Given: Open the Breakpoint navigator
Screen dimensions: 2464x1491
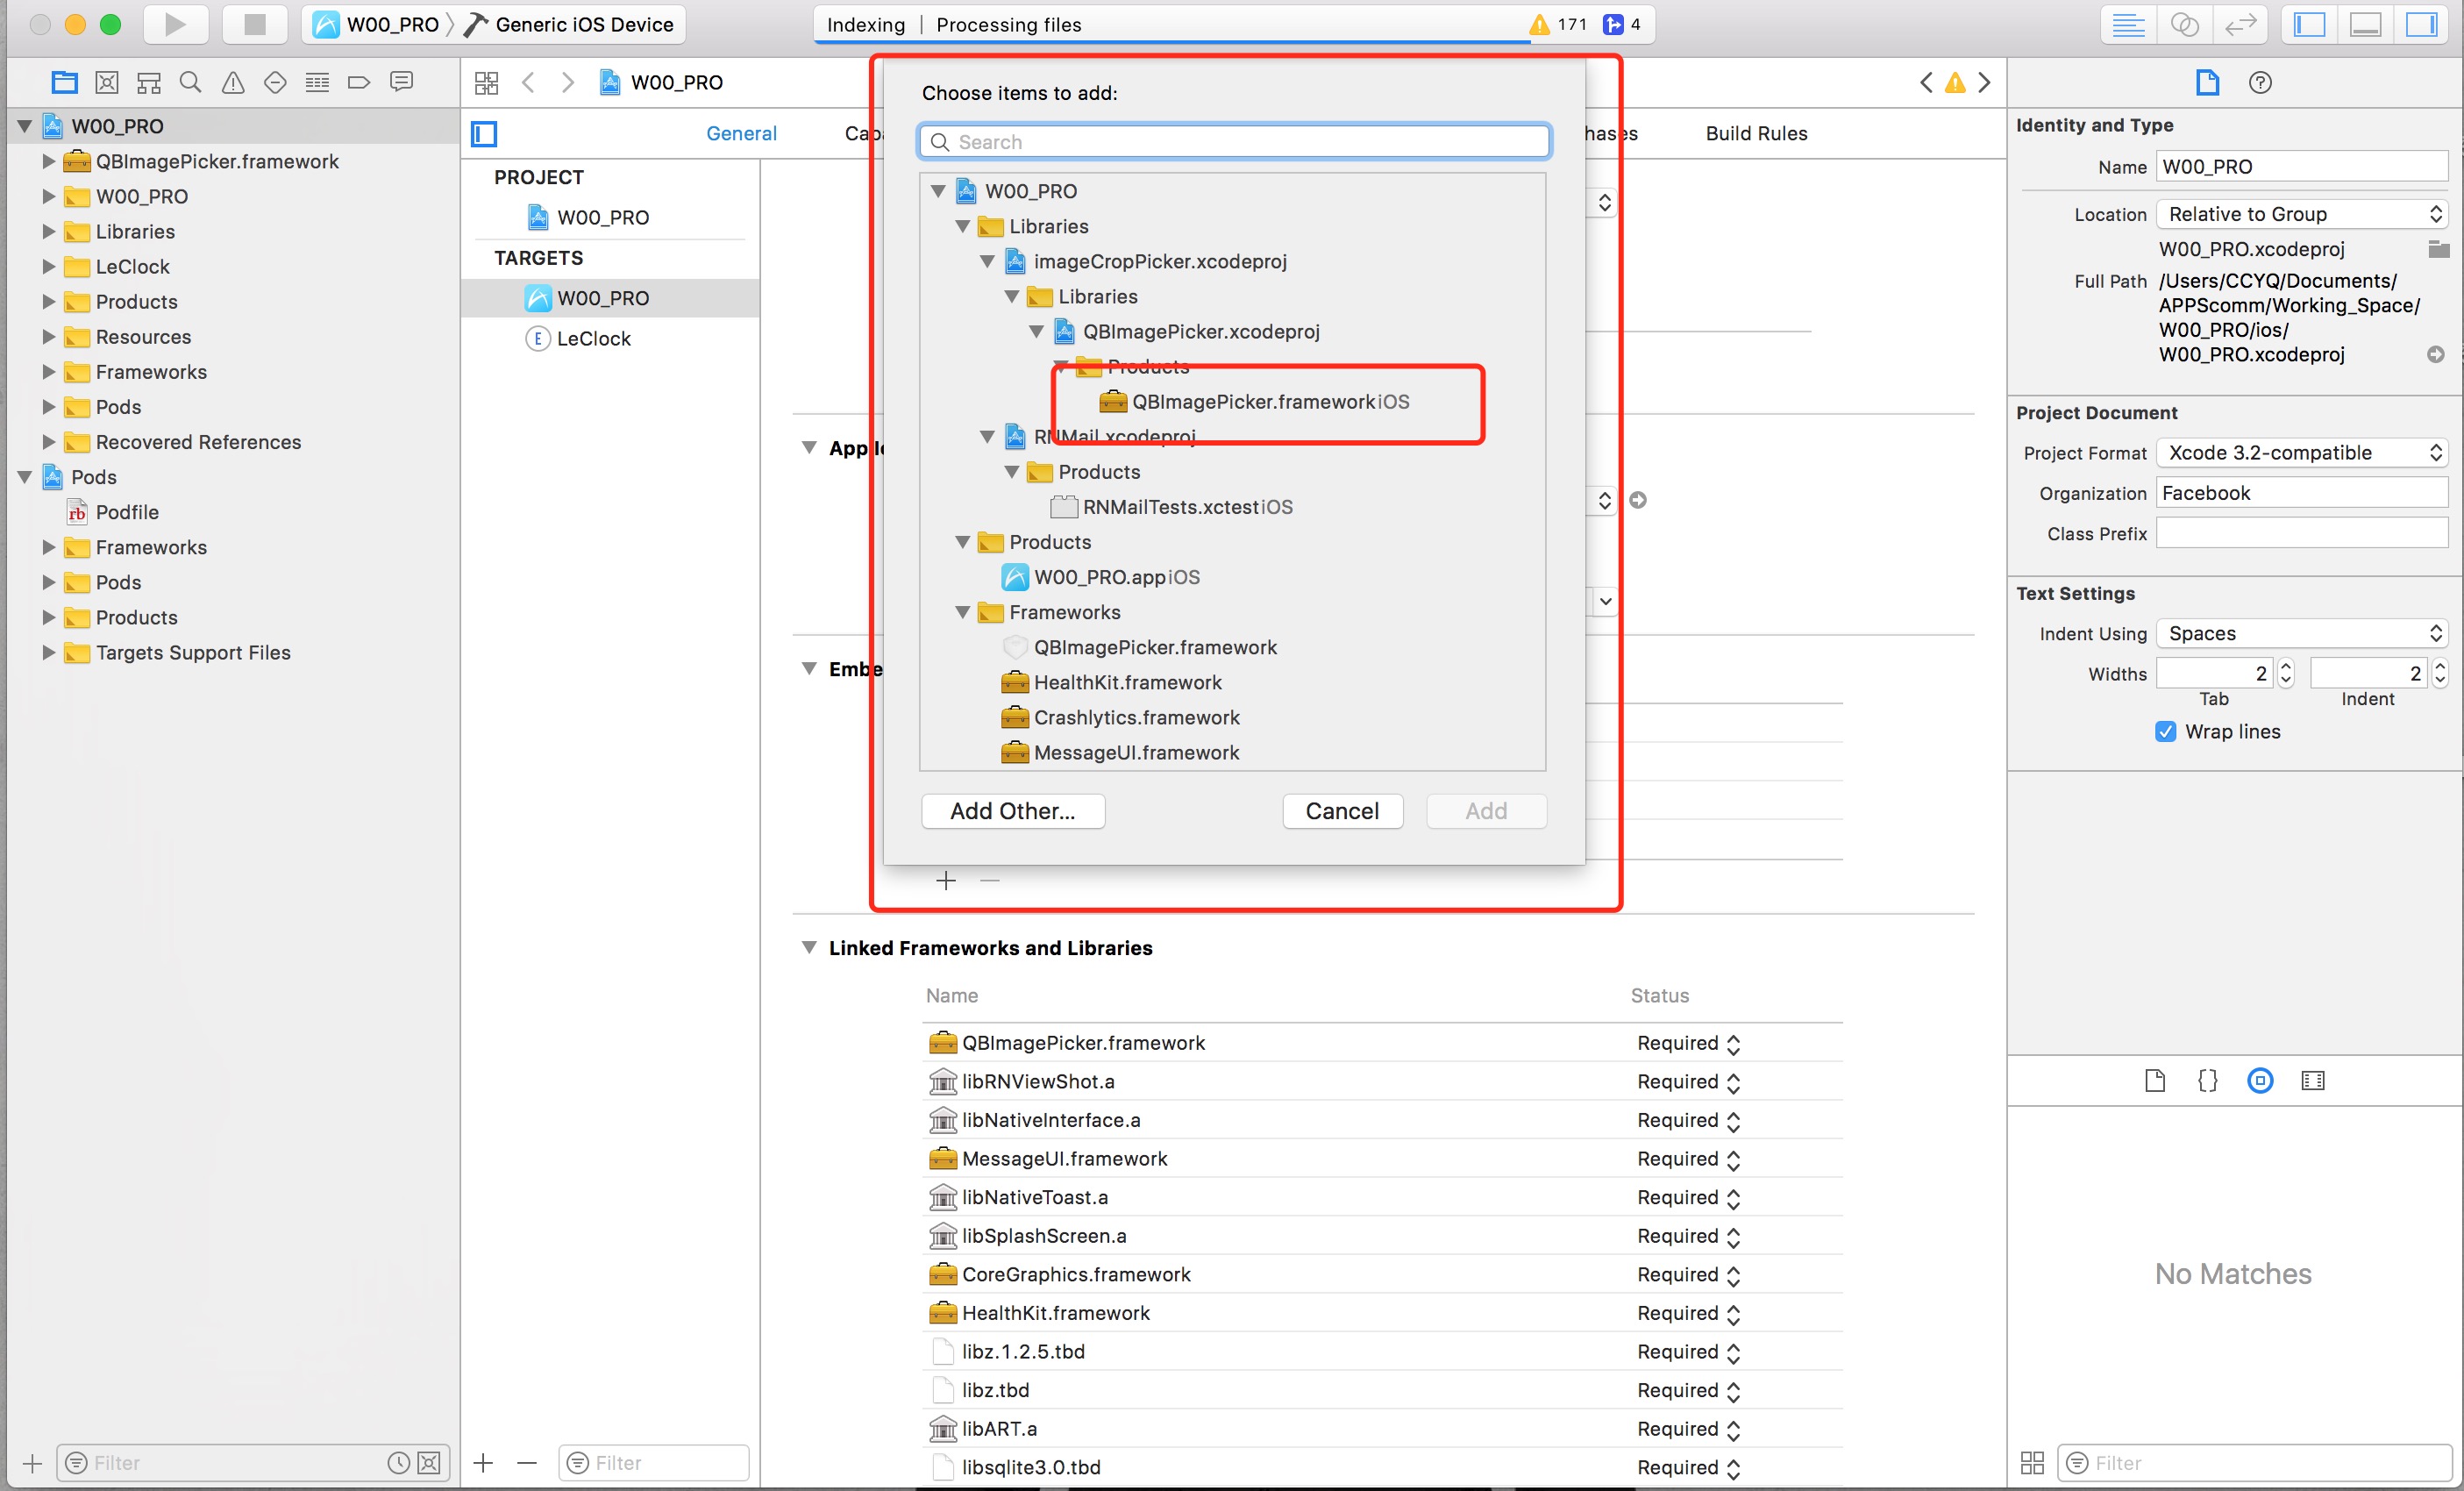Looking at the screenshot, I should tap(359, 82).
